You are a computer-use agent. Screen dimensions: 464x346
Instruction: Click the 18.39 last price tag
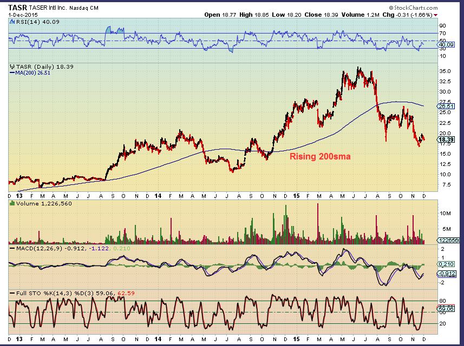pos(446,139)
